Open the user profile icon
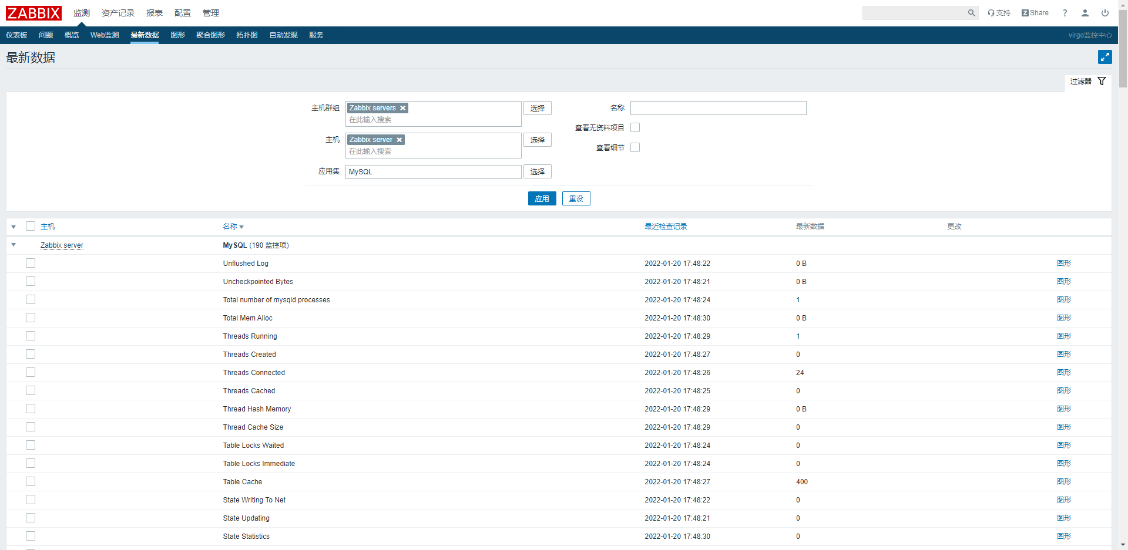The width and height of the screenshot is (1128, 550). coord(1085,13)
